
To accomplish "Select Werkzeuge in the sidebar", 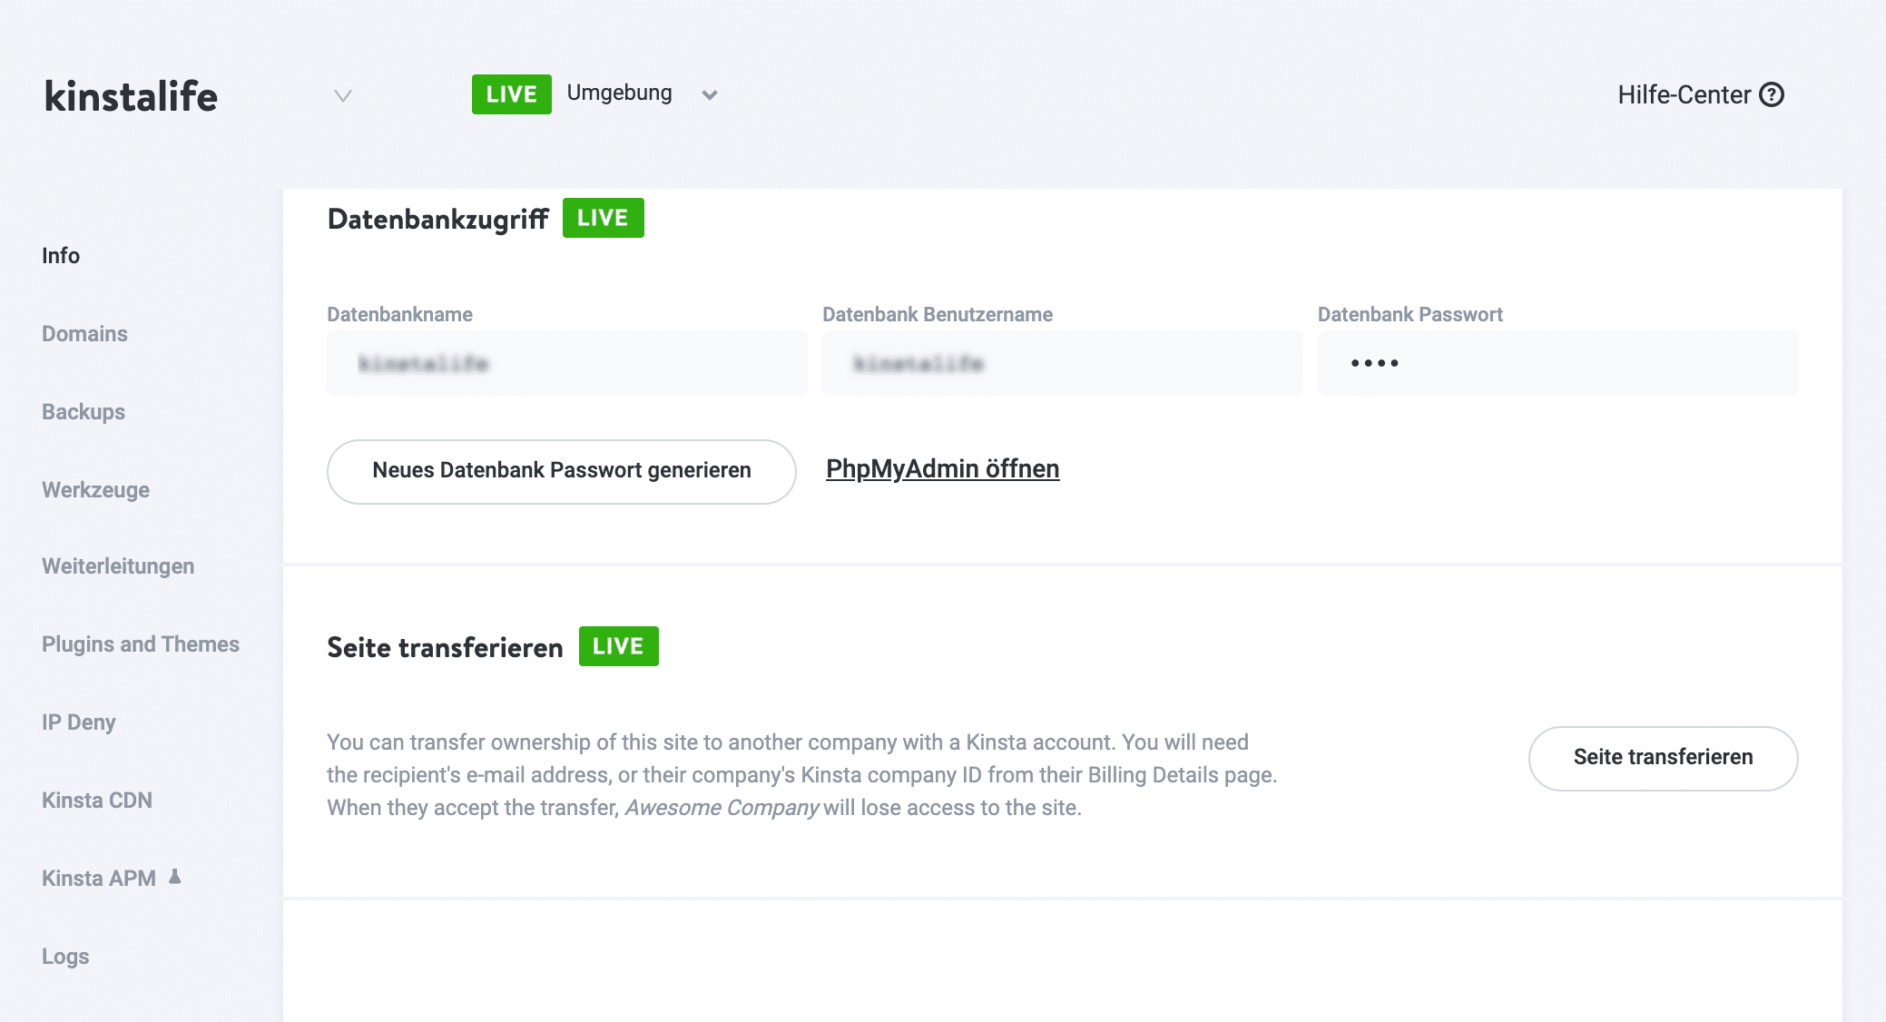I will pyautogui.click(x=95, y=490).
